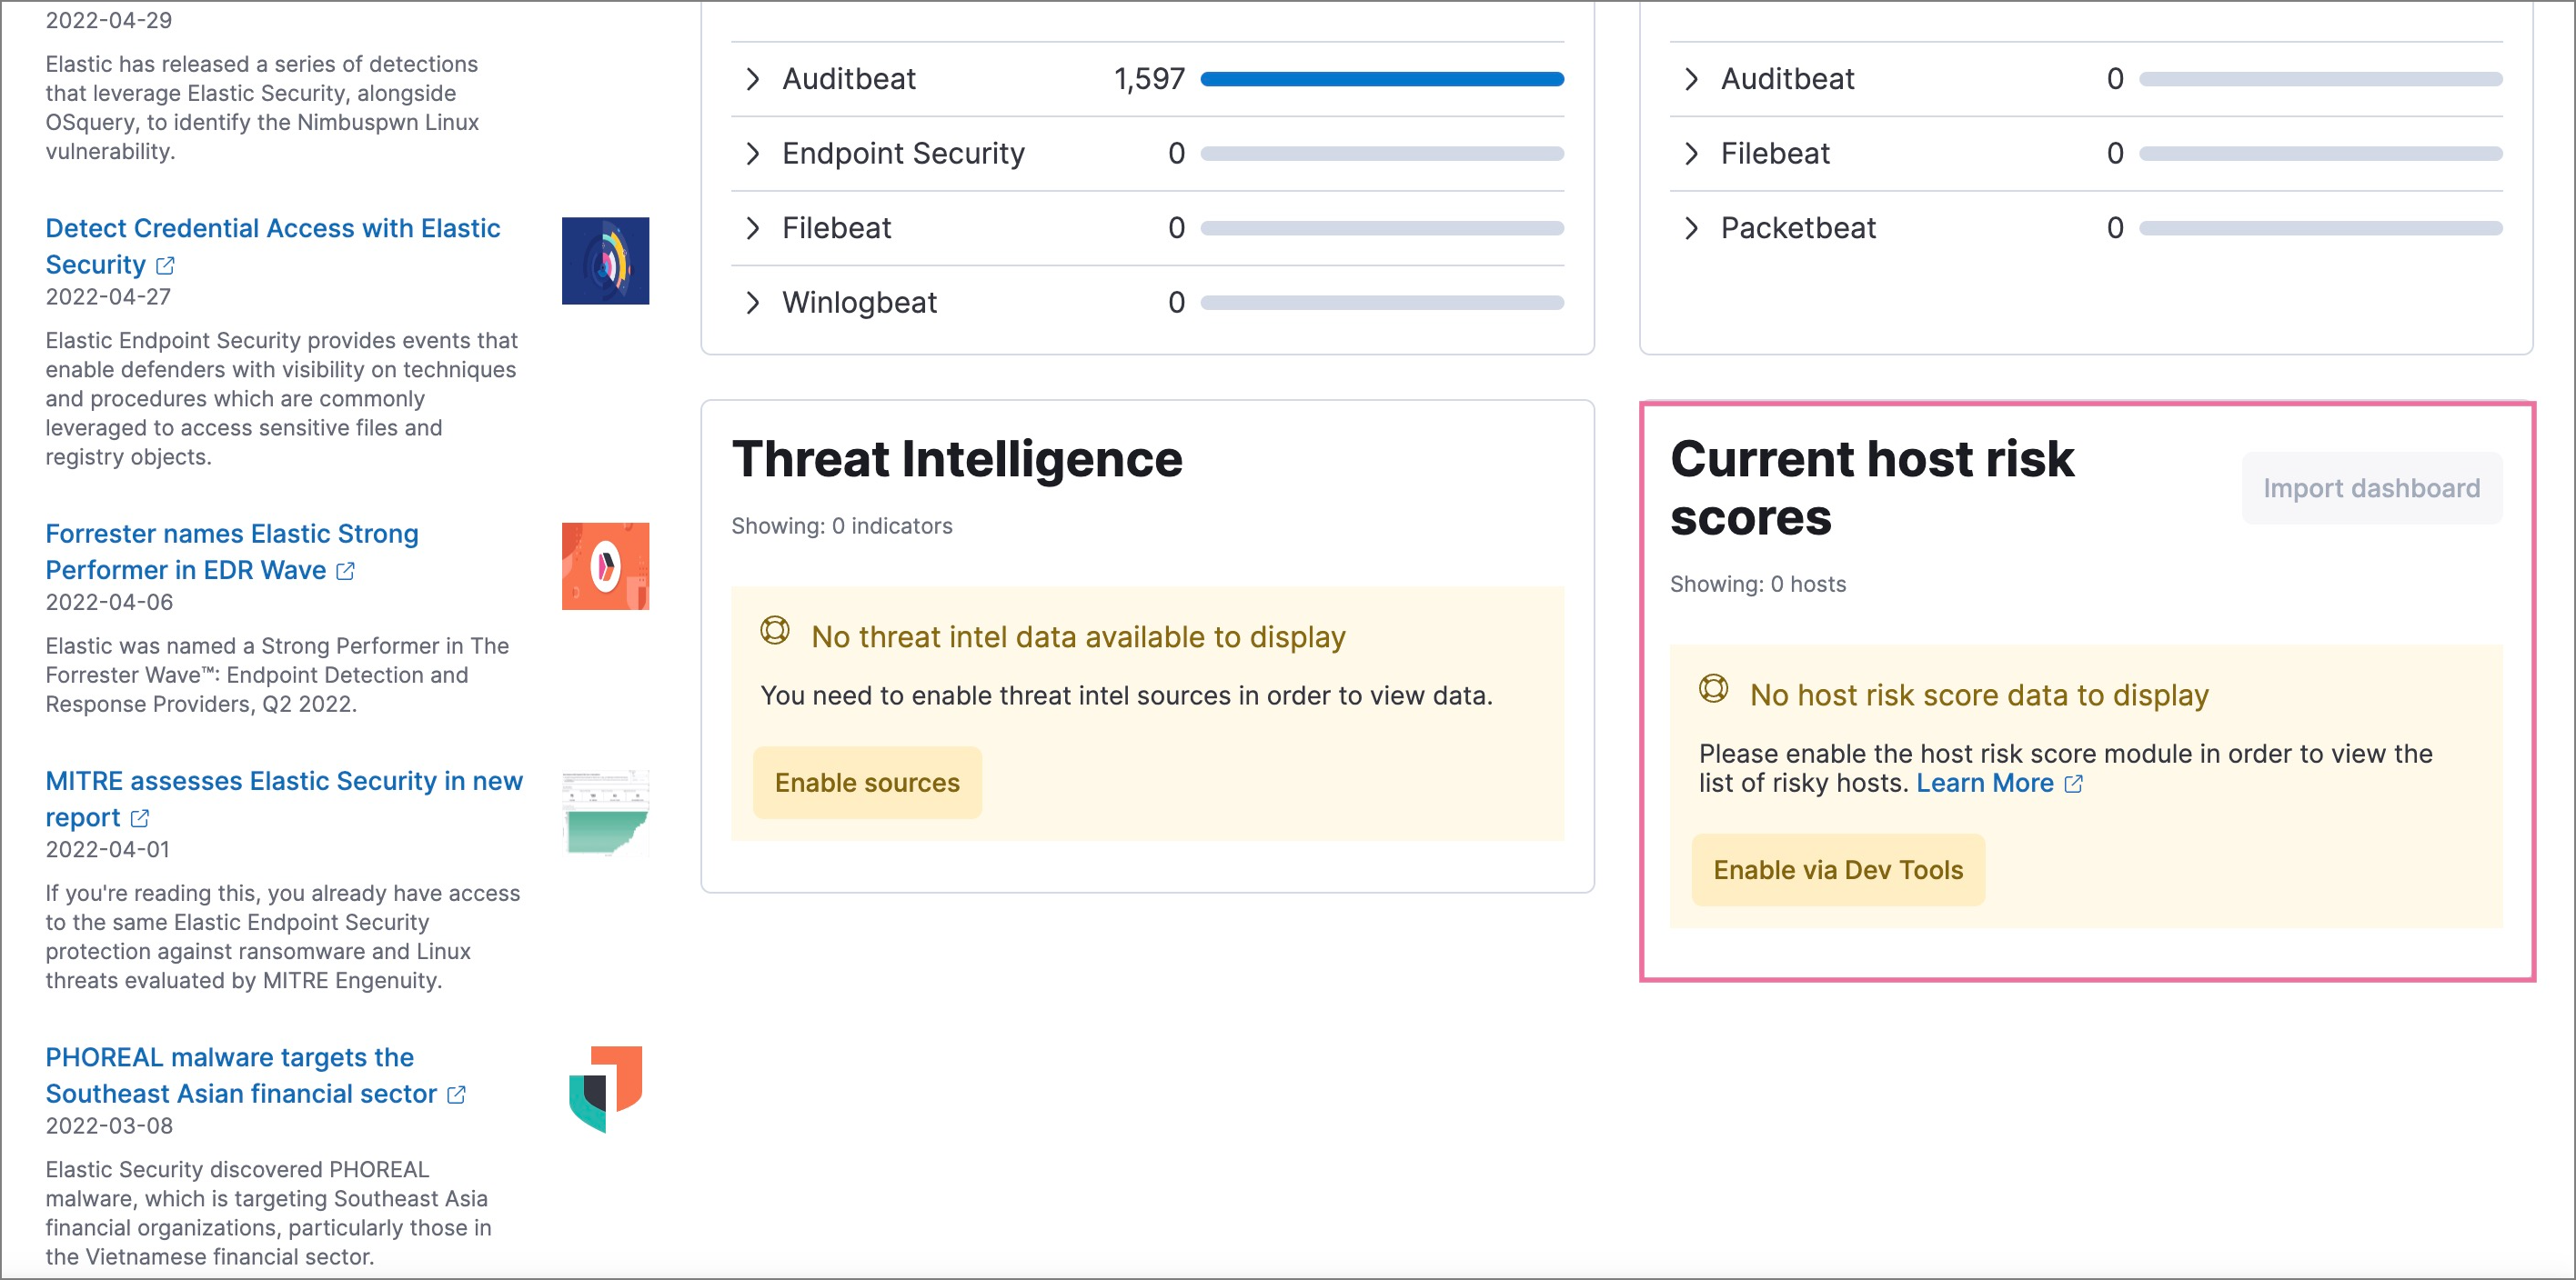Click the Enable sources button

[867, 784]
